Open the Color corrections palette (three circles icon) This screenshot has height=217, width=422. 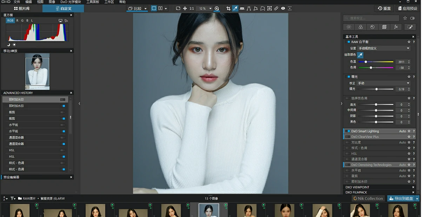point(360,27)
